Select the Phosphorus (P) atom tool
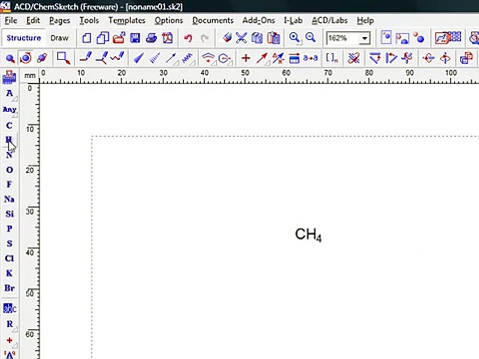Viewport: 479px width, 359px height. click(9, 229)
